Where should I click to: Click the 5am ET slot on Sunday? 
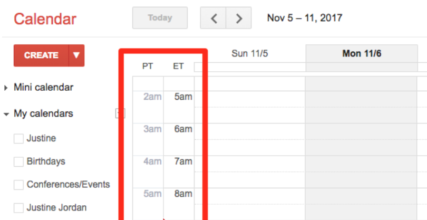click(x=250, y=99)
